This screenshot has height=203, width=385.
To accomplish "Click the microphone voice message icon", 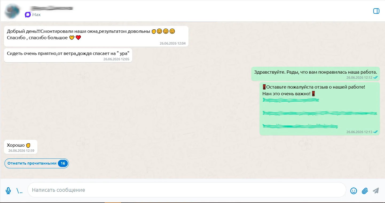I will pyautogui.click(x=8, y=190).
